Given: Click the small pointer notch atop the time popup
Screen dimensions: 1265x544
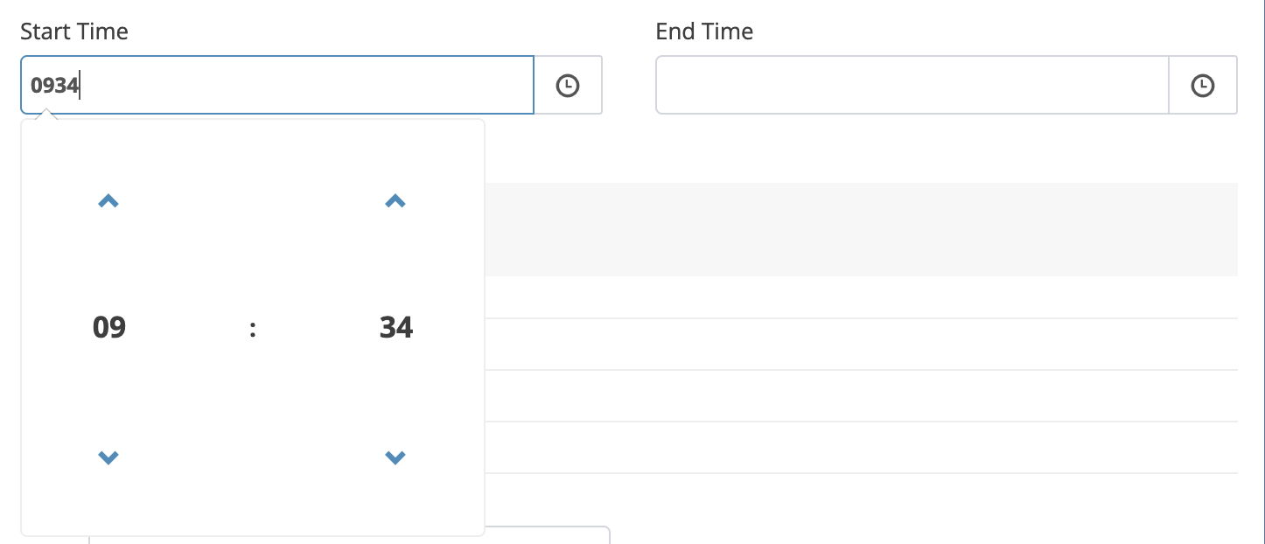Looking at the screenshot, I should coord(49,115).
